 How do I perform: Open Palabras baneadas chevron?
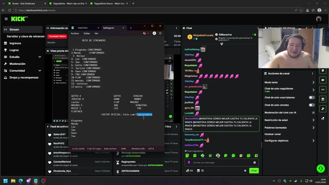click(x=313, y=128)
